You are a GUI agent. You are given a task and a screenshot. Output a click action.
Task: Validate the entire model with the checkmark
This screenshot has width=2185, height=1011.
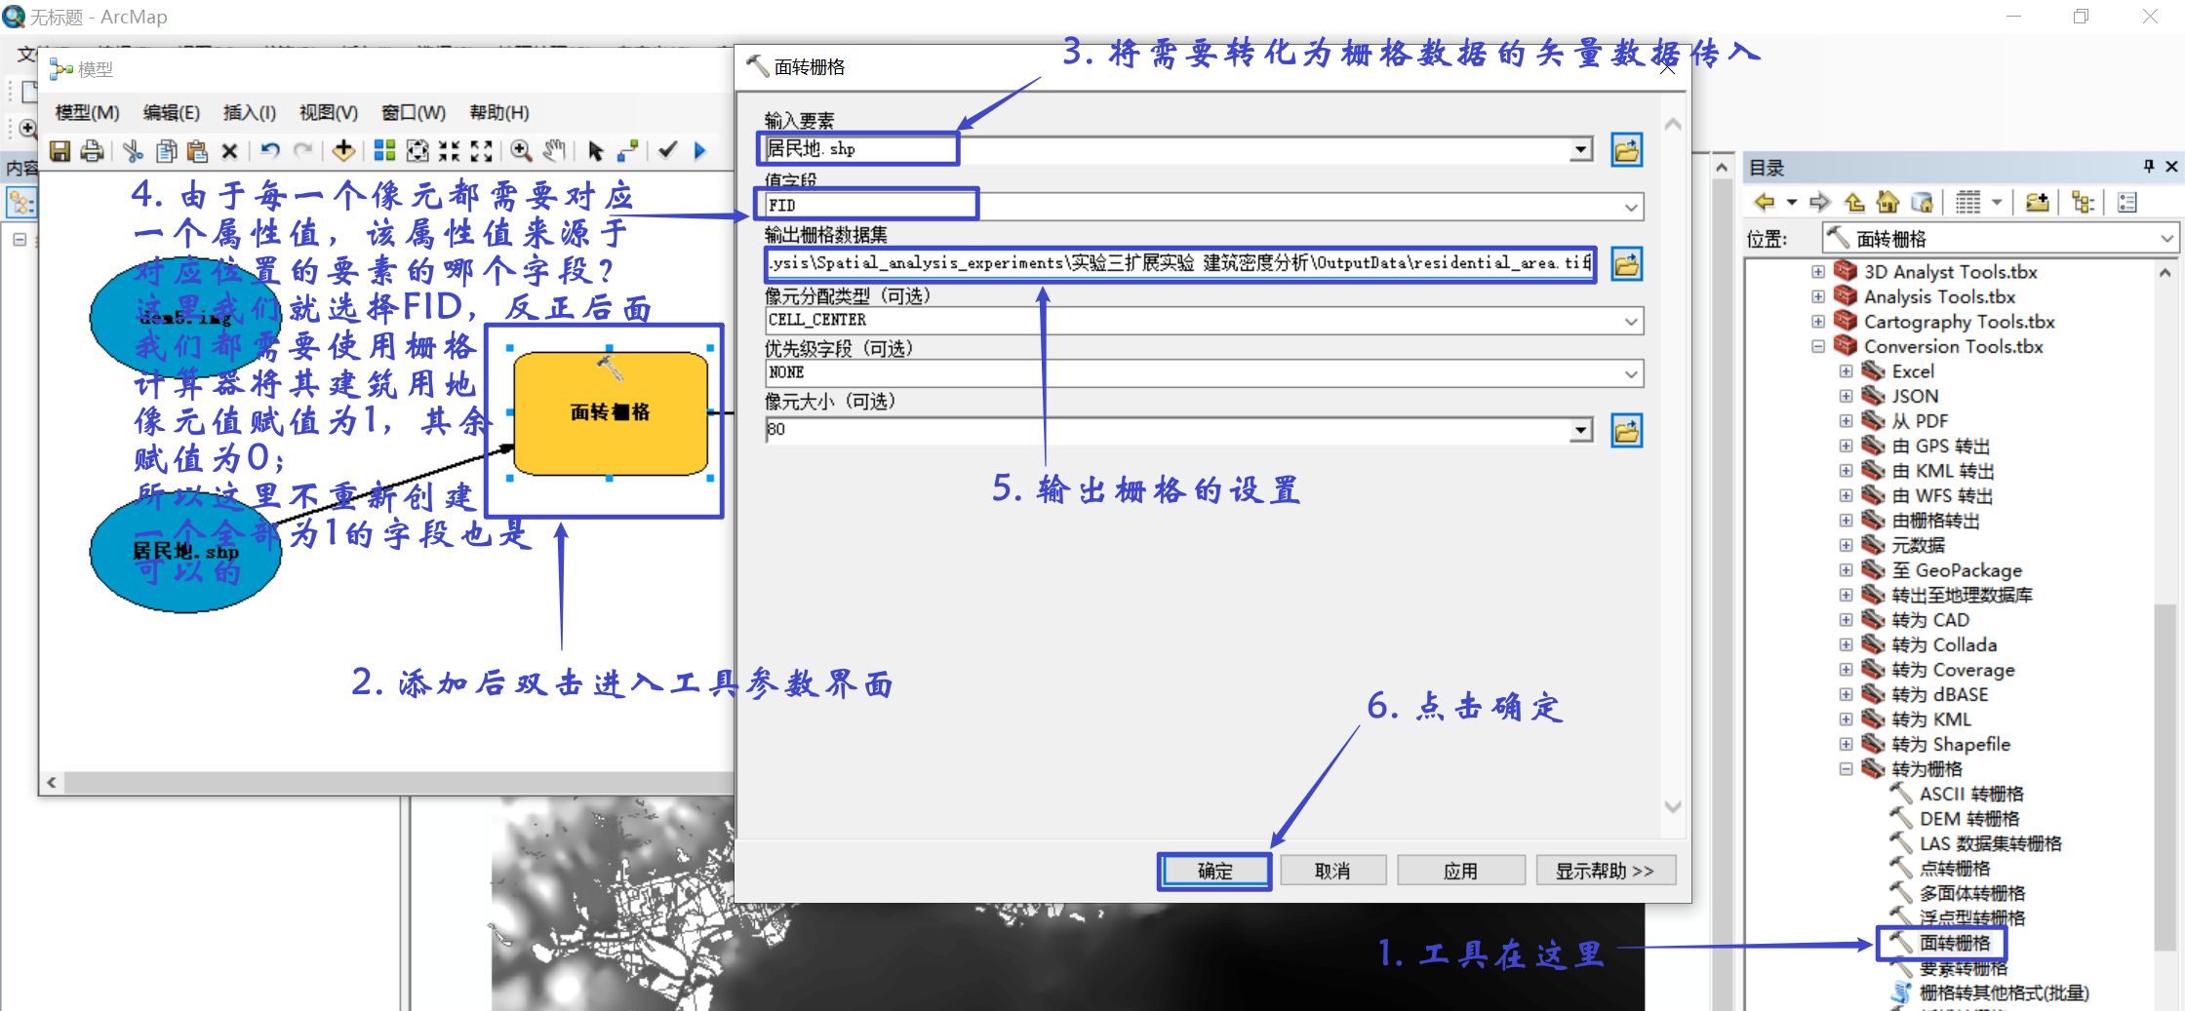[668, 151]
